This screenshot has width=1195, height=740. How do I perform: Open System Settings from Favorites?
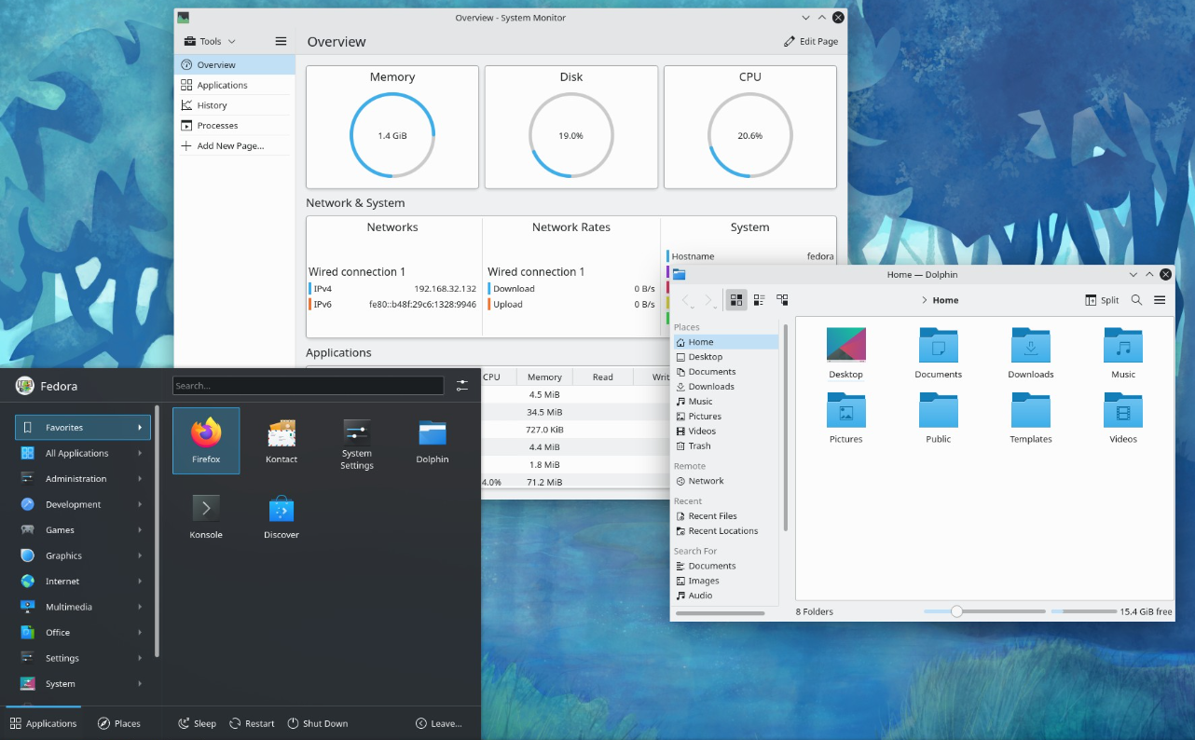click(356, 439)
